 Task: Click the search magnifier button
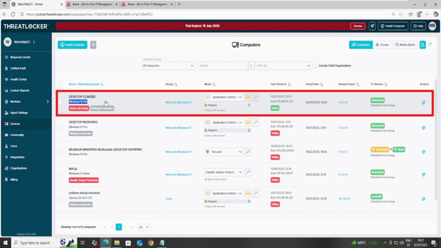click(x=251, y=66)
